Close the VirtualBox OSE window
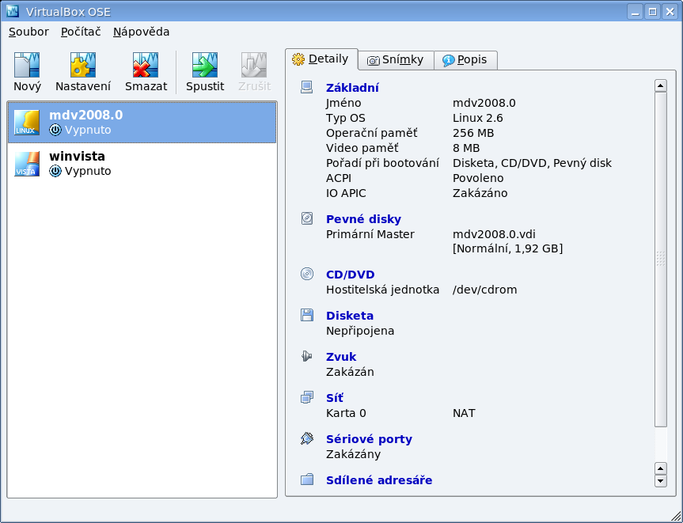683x523 pixels. 669,11
